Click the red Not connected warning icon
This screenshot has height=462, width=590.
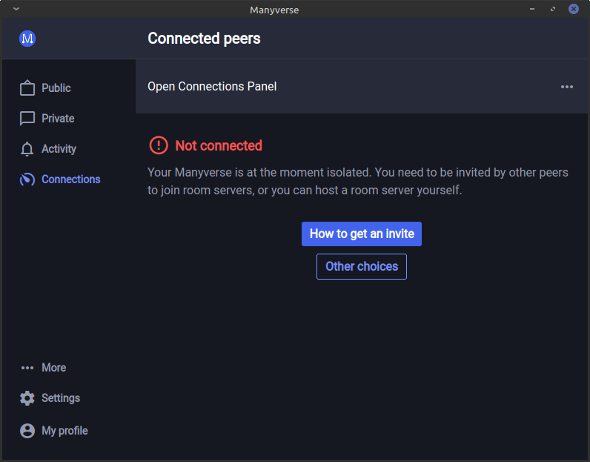pos(159,145)
